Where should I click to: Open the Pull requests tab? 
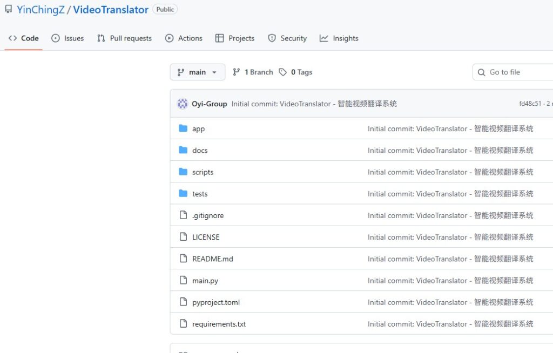tap(124, 38)
